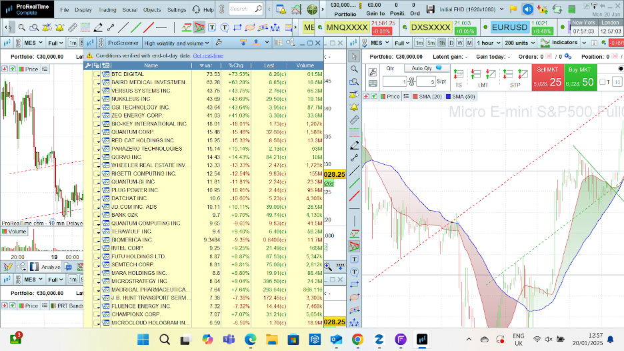Click the SMA (20) red color swatch
The height and width of the screenshot is (351, 624).
[415, 96]
